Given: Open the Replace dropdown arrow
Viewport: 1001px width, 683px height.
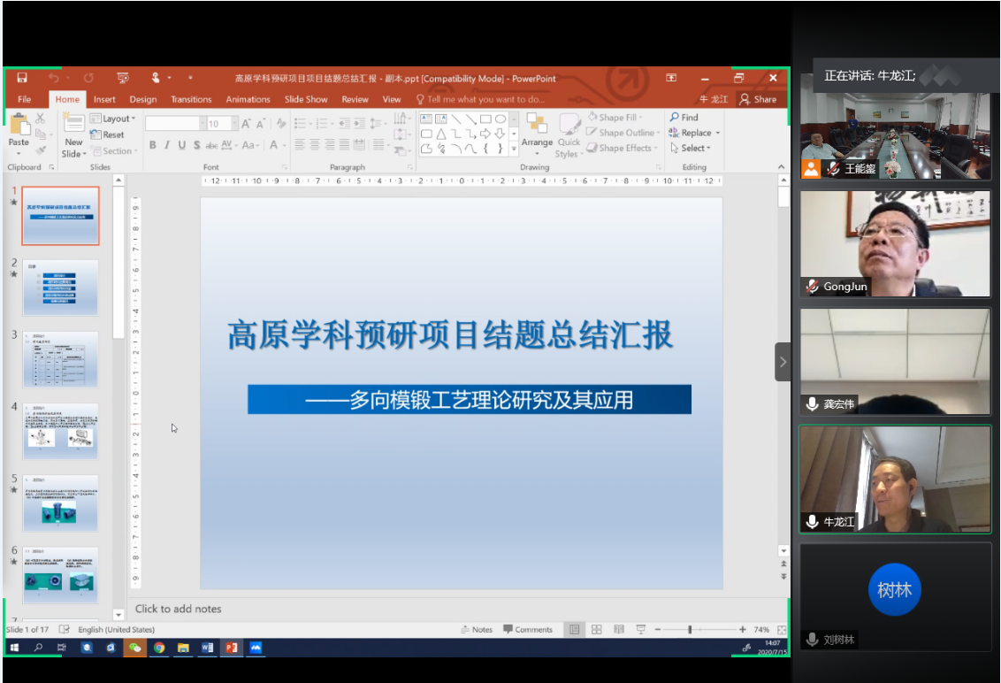Looking at the screenshot, I should [718, 133].
